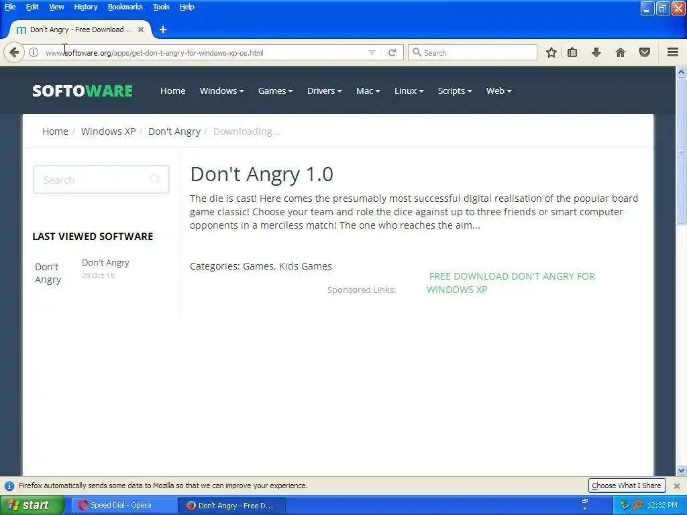Click the Home breadcrumb link
This screenshot has width=687, height=515.
55,131
